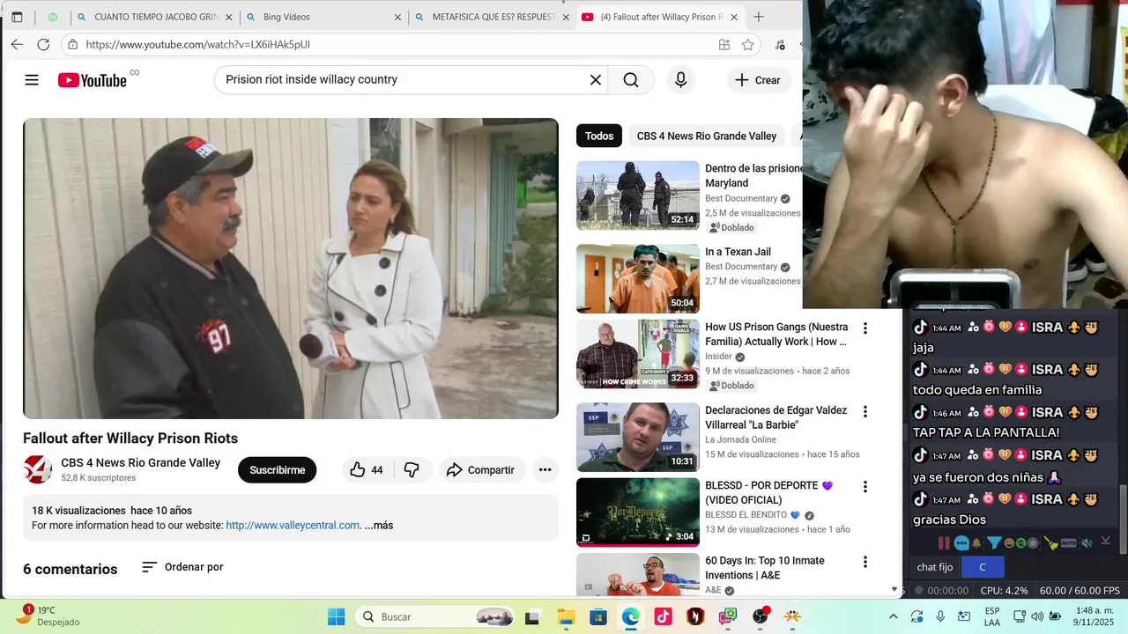
Task: Select the chat fijo tab
Action: coord(935,567)
